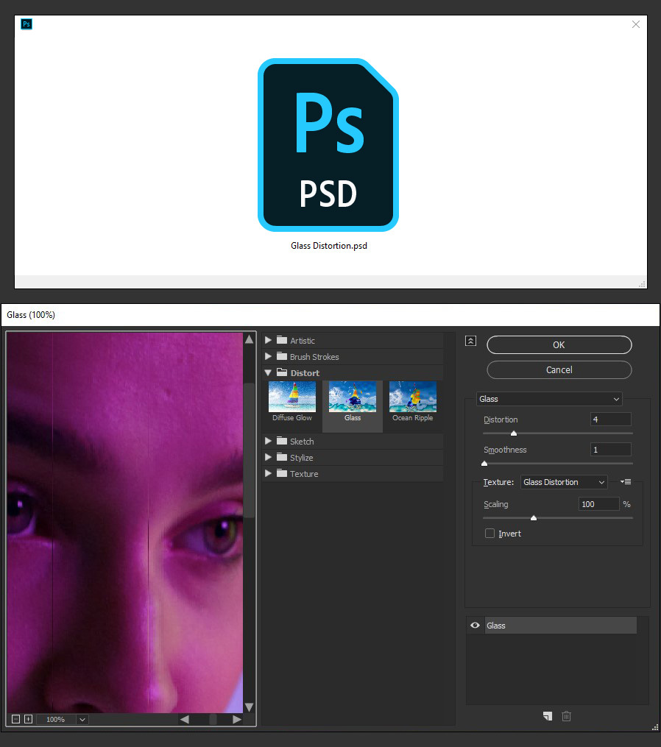Click the Distortion slider handle
661x747 pixels.
pyautogui.click(x=514, y=433)
